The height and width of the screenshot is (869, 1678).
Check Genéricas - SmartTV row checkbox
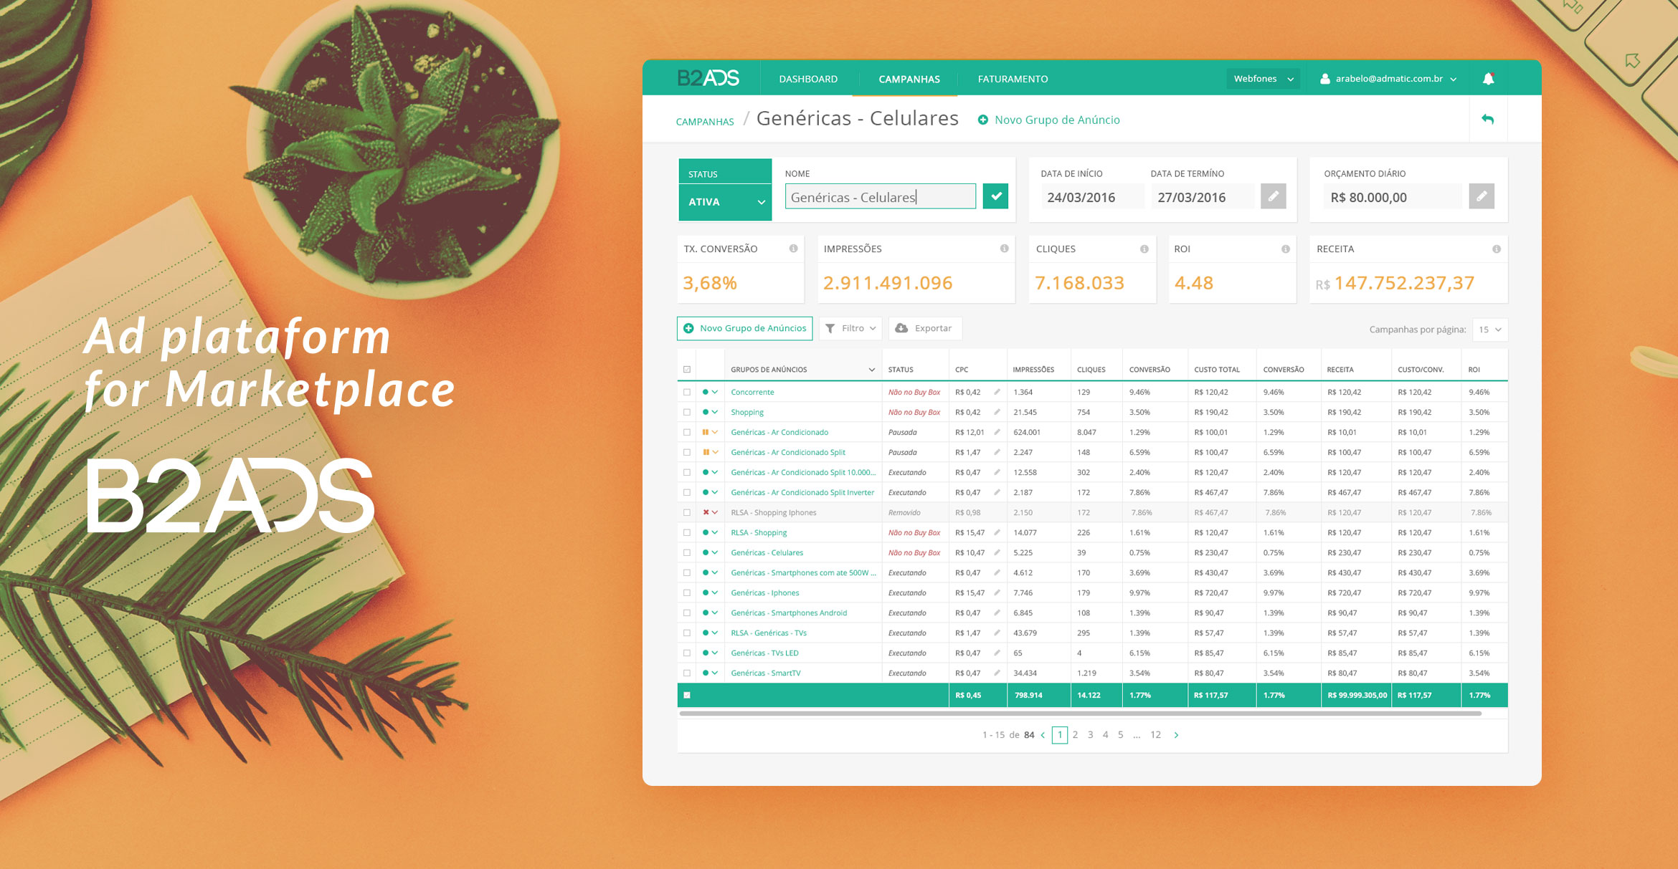[x=687, y=673]
